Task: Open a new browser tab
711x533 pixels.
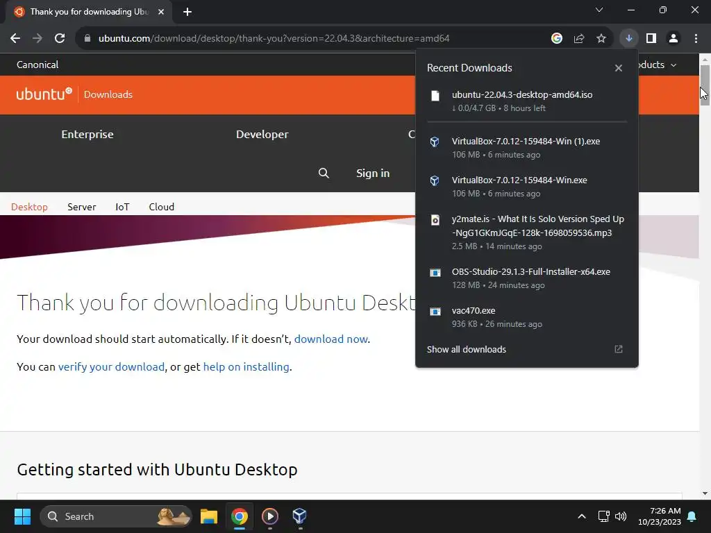Action: 187,12
